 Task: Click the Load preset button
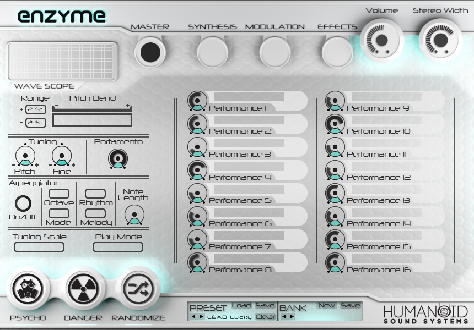click(x=241, y=306)
